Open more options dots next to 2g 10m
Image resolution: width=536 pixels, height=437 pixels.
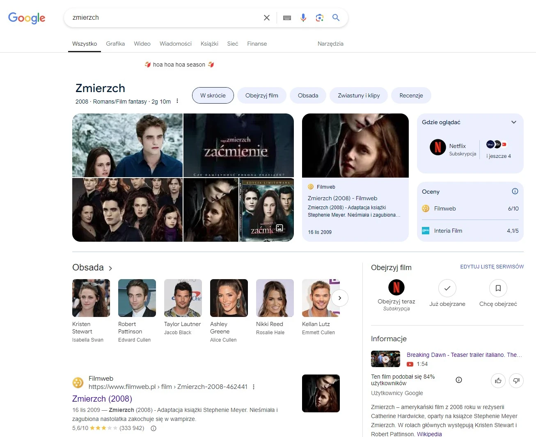point(177,101)
